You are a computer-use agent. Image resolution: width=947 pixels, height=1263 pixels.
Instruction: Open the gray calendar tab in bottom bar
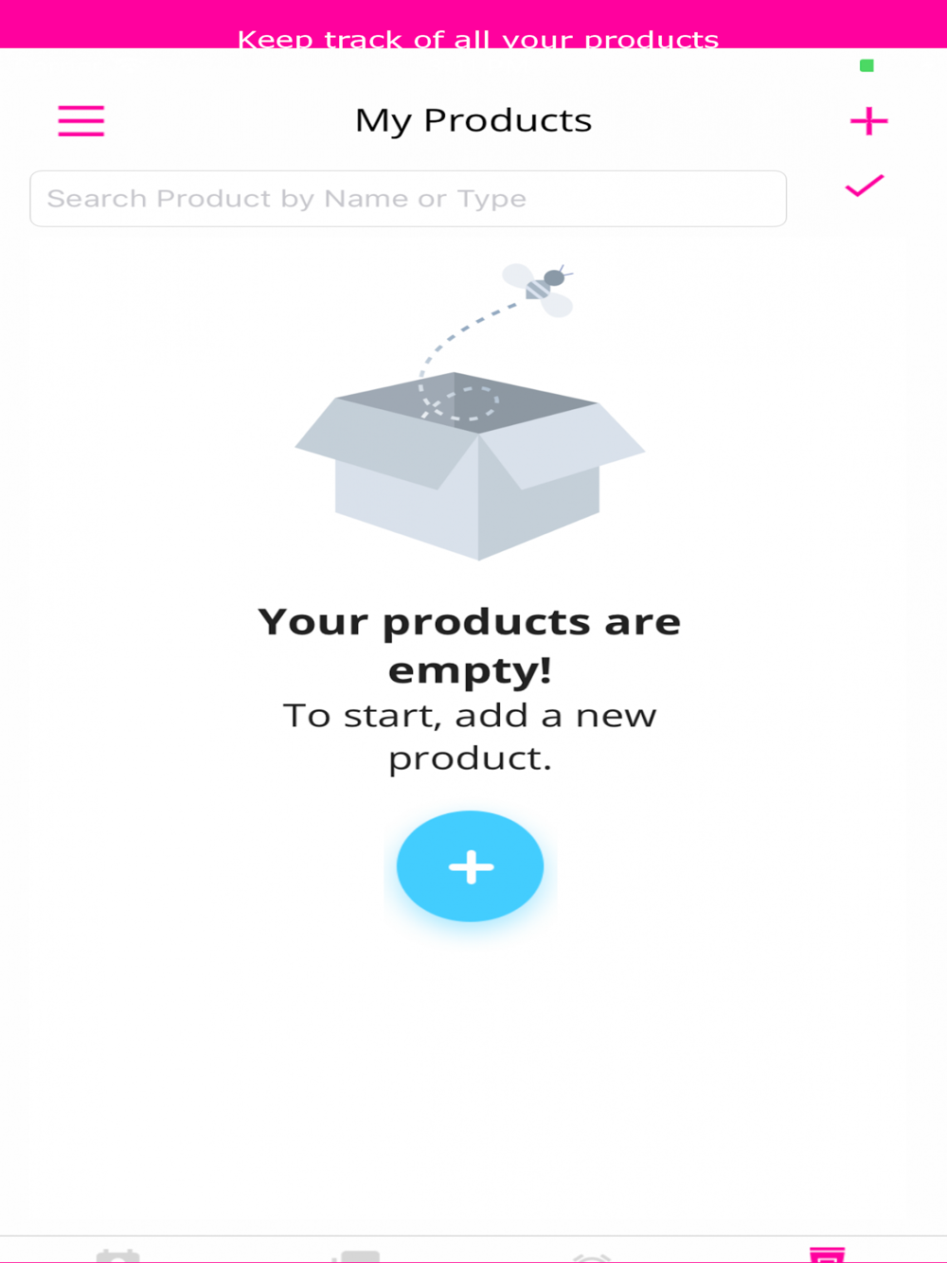click(118, 1256)
